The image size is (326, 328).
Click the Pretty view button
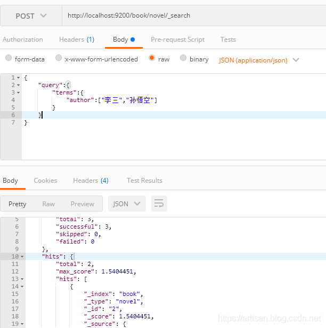[x=18, y=204]
